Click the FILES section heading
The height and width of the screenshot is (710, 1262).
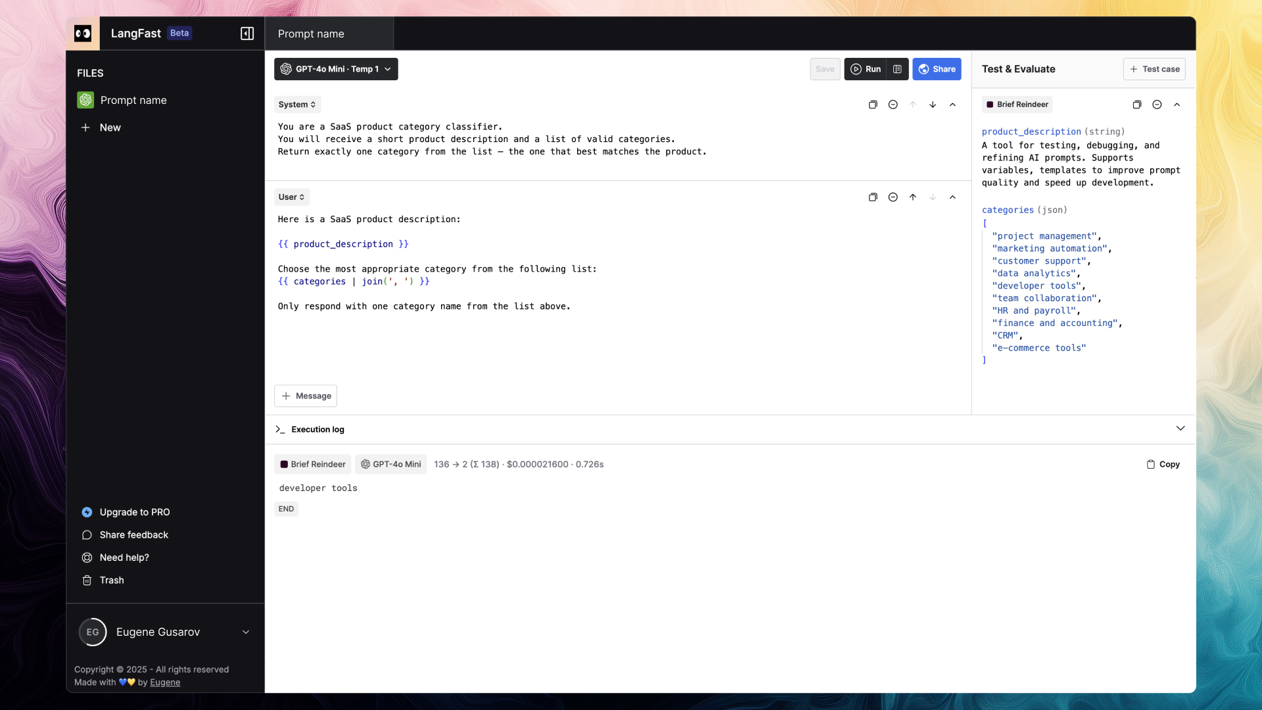[90, 73]
